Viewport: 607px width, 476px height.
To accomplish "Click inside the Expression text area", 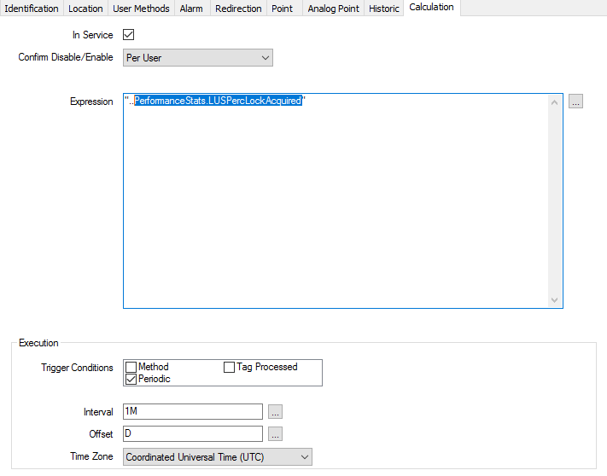I will tap(343, 200).
